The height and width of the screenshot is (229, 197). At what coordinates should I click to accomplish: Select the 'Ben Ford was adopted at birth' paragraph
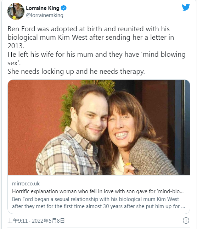tap(91, 37)
